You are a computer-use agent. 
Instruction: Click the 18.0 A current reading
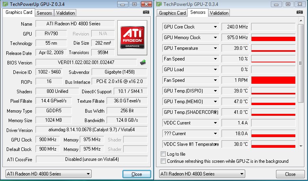tap(235, 134)
